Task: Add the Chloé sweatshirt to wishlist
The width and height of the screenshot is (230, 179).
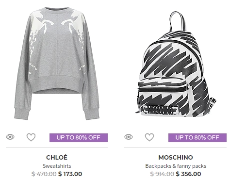Action: (x=31, y=137)
